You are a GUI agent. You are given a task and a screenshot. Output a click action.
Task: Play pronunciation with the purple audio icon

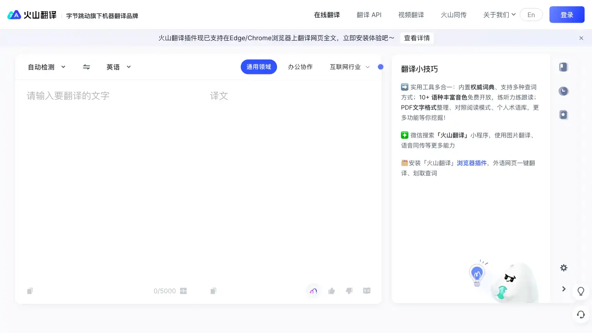313,291
